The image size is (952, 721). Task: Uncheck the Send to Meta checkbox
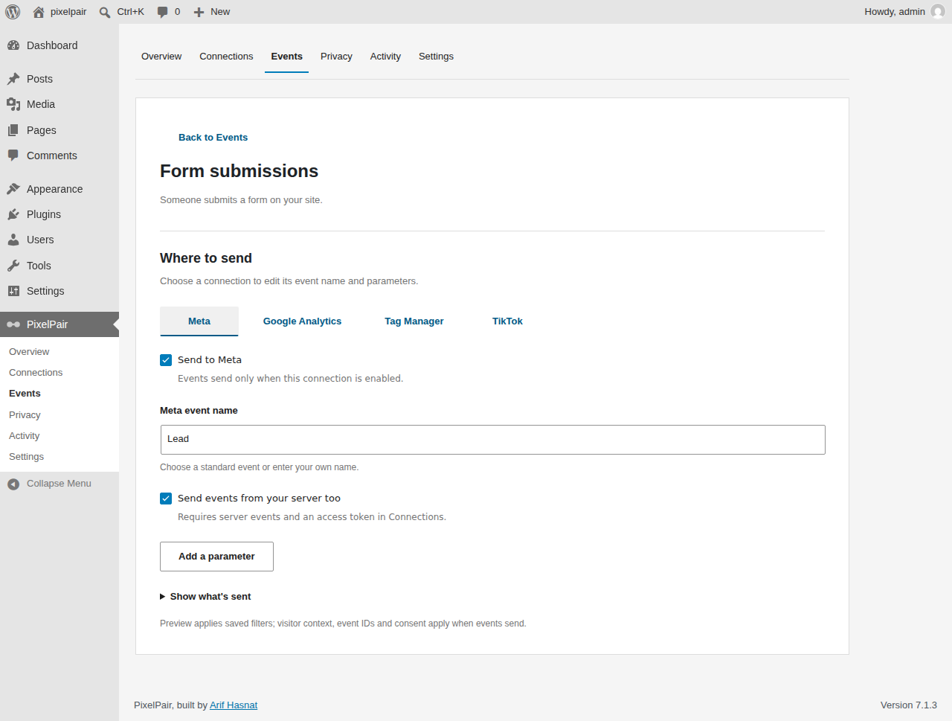[x=166, y=360]
